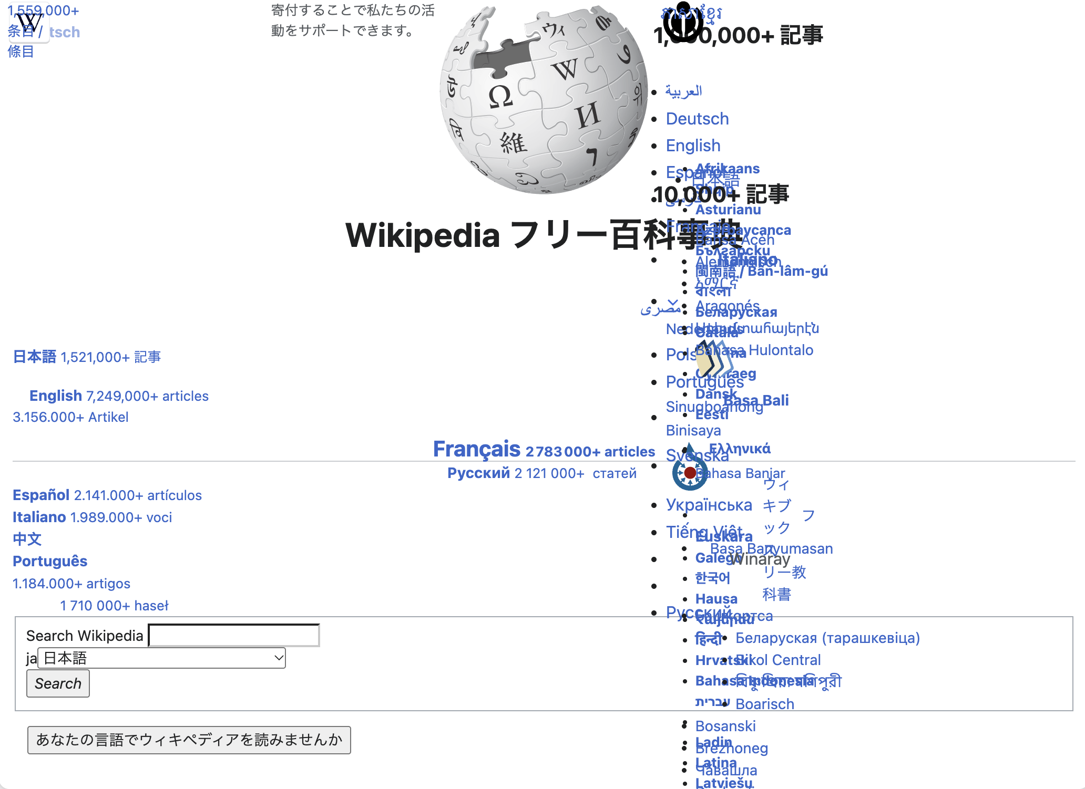Click the Wikimedia Commons circular icon
Image resolution: width=1085 pixels, height=789 pixels.
tap(690, 468)
